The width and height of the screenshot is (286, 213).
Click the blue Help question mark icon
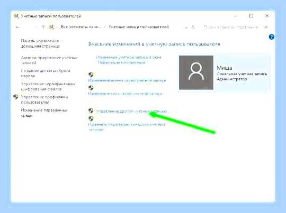coord(271,37)
